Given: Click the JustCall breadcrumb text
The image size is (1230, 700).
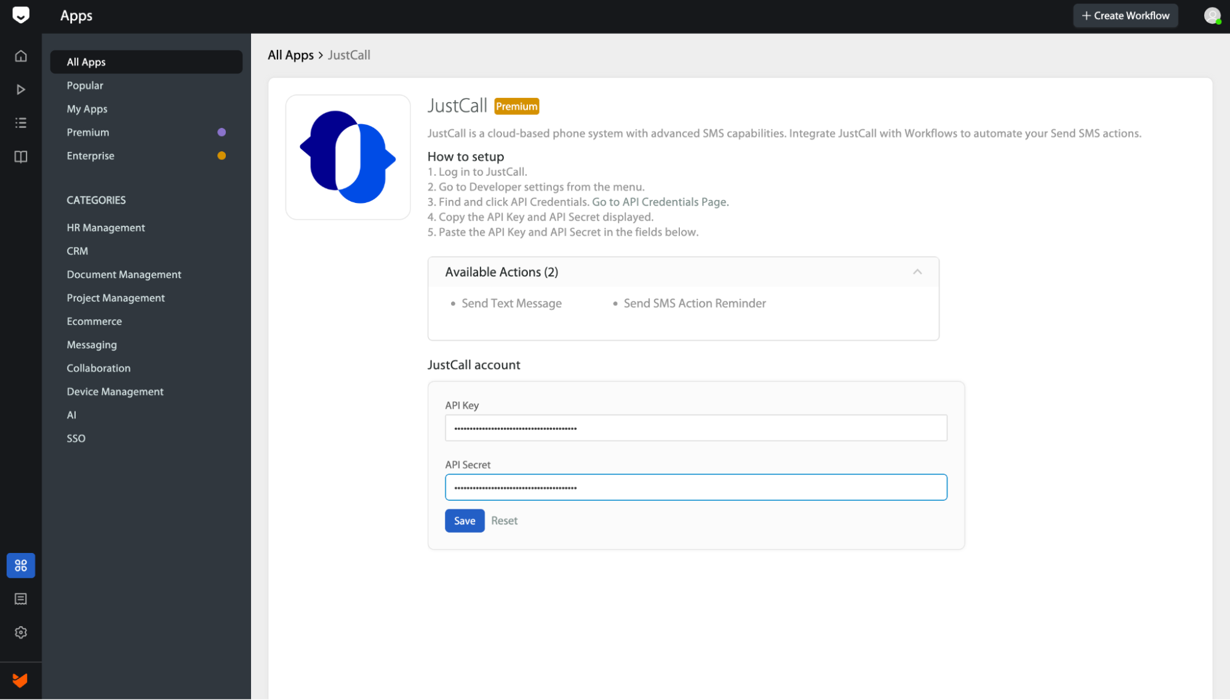Looking at the screenshot, I should tap(349, 55).
